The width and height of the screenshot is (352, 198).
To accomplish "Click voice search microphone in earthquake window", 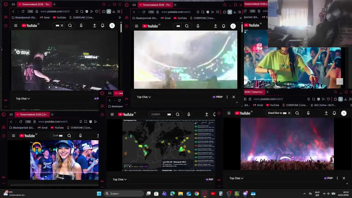I will 189,114.
